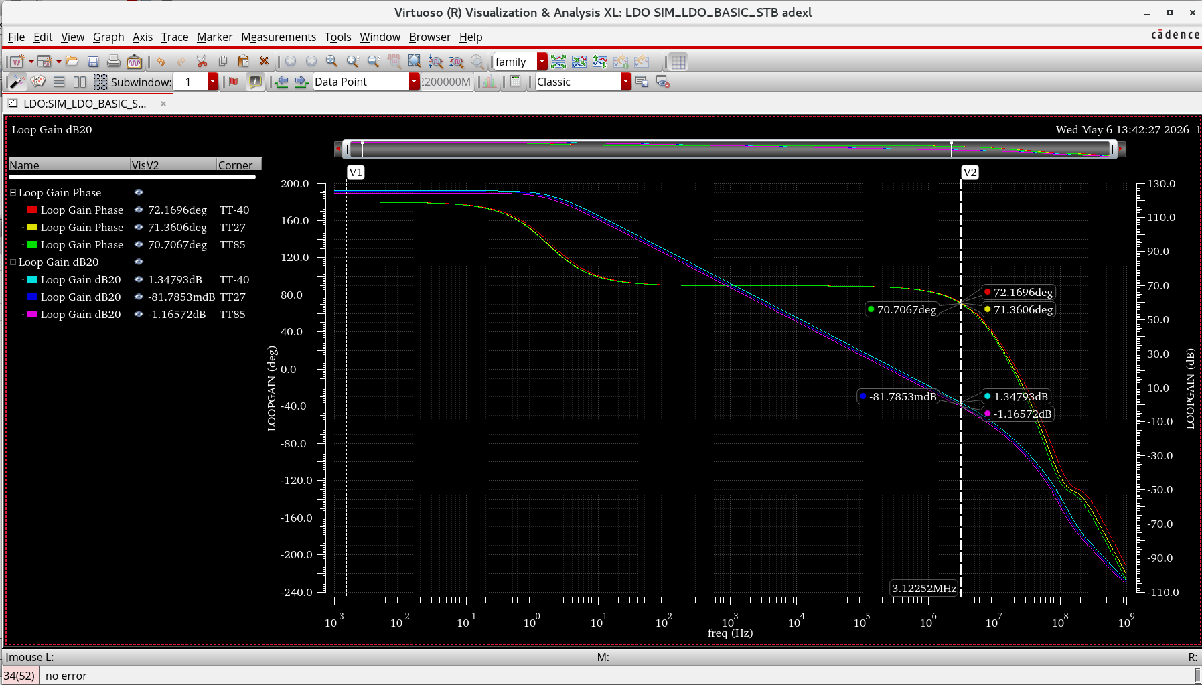Screen dimensions: 1202x685
Task: Click the card layout icon
Action: pos(39,82)
